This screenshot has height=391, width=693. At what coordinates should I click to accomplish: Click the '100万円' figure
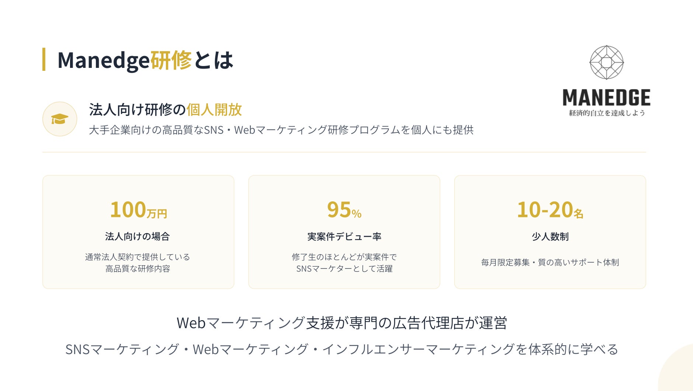(x=138, y=210)
